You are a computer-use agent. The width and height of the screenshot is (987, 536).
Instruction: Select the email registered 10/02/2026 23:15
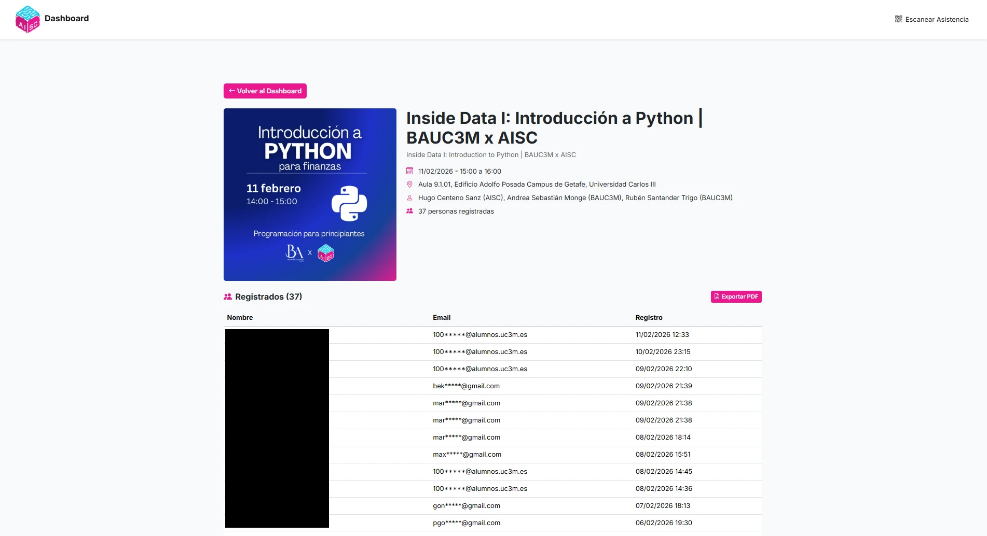coord(480,352)
